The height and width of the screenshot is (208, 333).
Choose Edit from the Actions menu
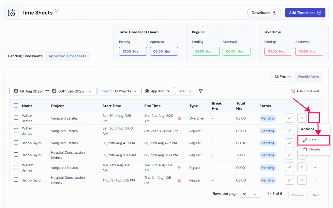[313, 140]
